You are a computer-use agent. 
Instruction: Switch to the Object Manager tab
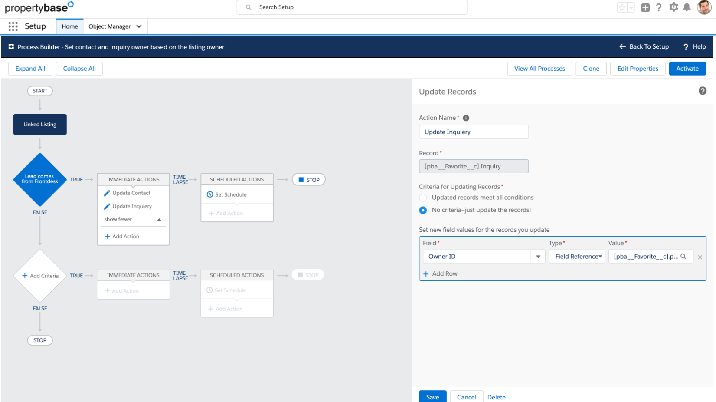tap(110, 26)
